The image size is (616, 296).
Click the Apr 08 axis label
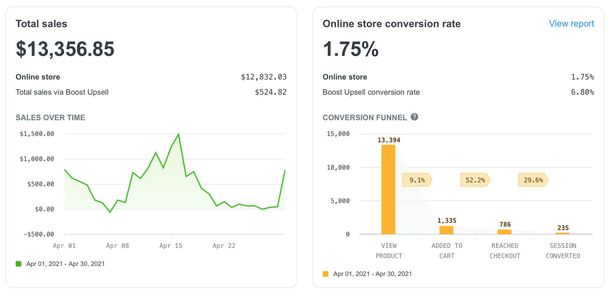117,246
